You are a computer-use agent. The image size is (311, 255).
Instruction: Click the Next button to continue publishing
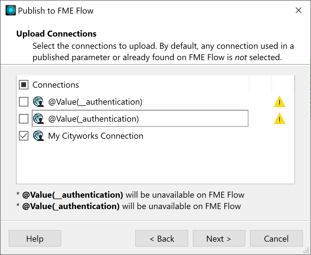[x=219, y=238]
